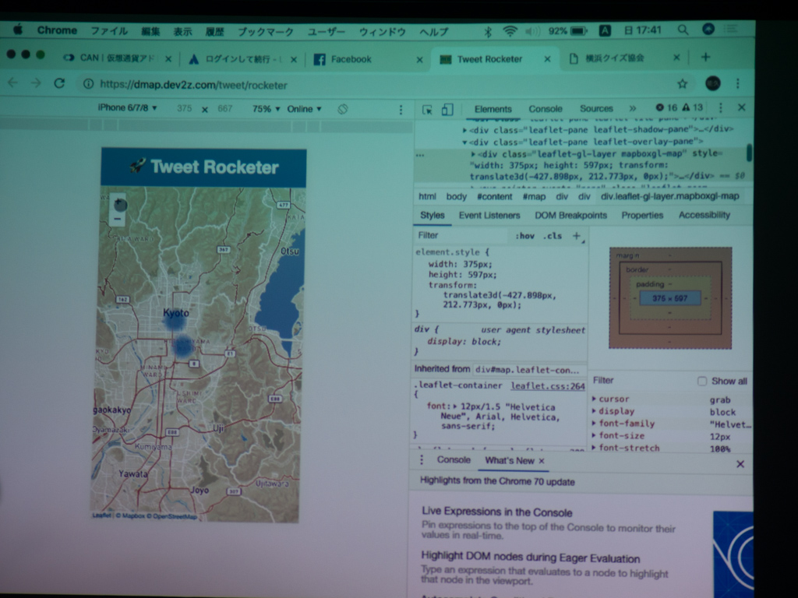Open the DOM Breakpoints tab
The width and height of the screenshot is (798, 598).
[x=570, y=215]
